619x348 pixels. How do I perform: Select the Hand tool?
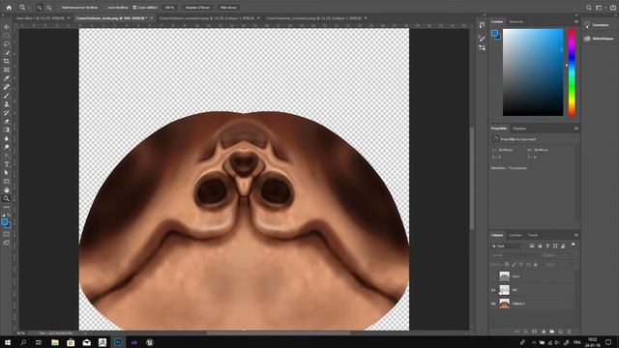click(7, 190)
